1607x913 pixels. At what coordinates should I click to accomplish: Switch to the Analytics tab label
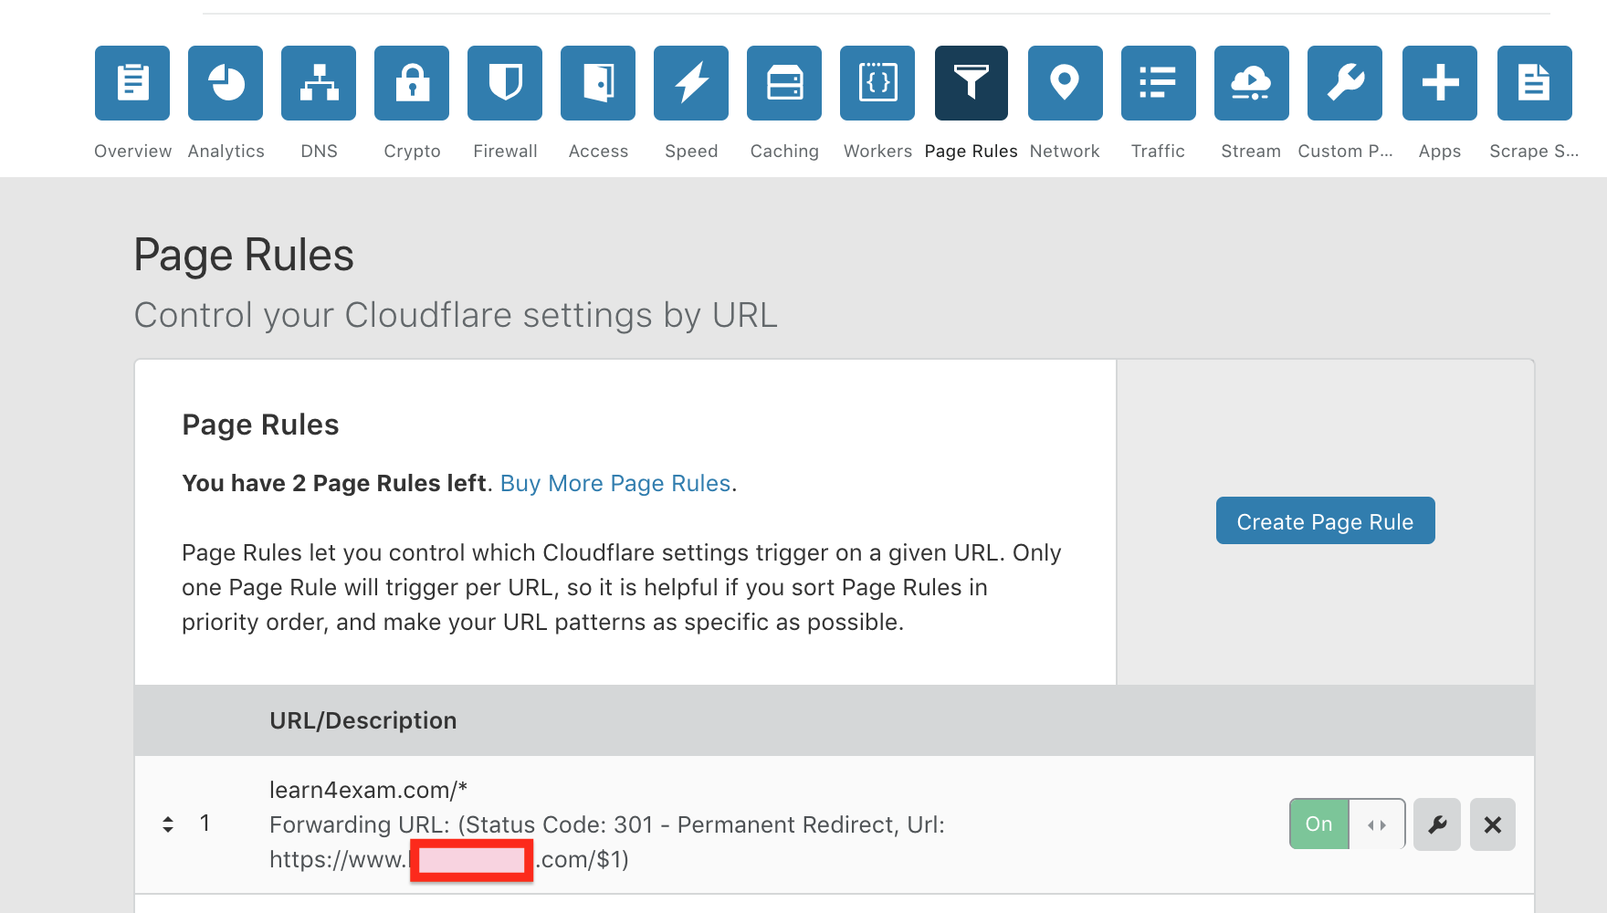point(226,152)
